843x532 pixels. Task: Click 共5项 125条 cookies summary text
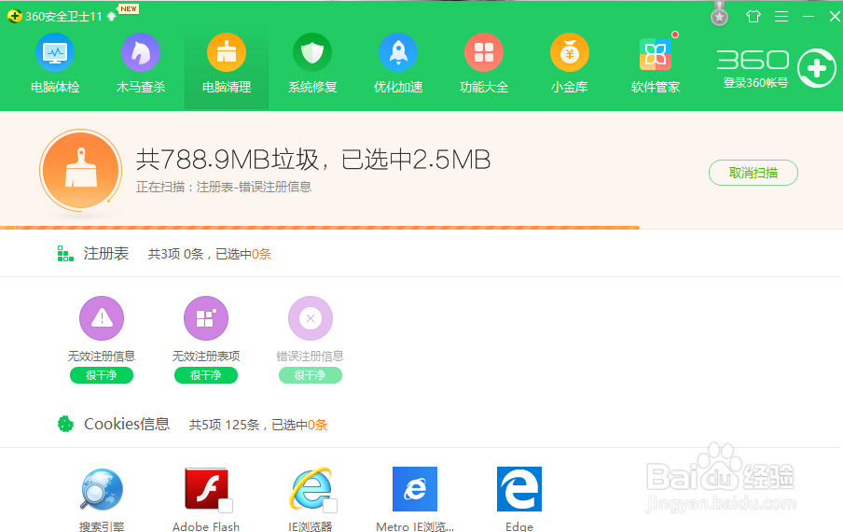coord(258,425)
